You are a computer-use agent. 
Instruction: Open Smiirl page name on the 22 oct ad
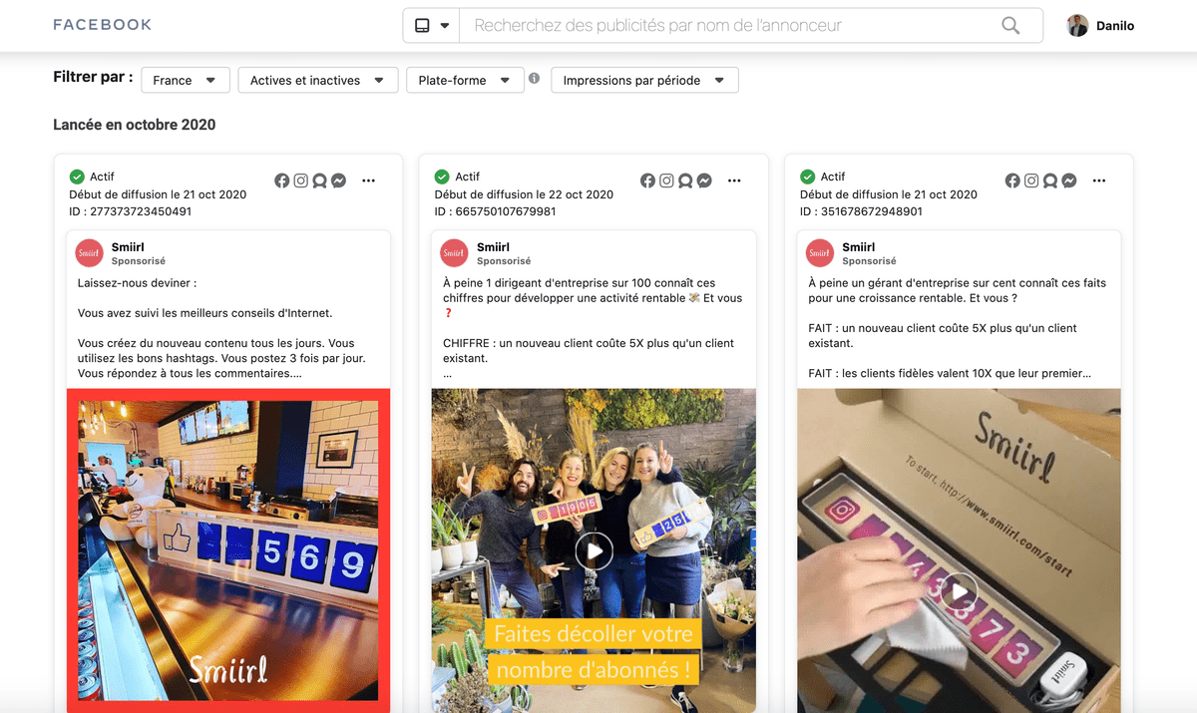tap(493, 246)
